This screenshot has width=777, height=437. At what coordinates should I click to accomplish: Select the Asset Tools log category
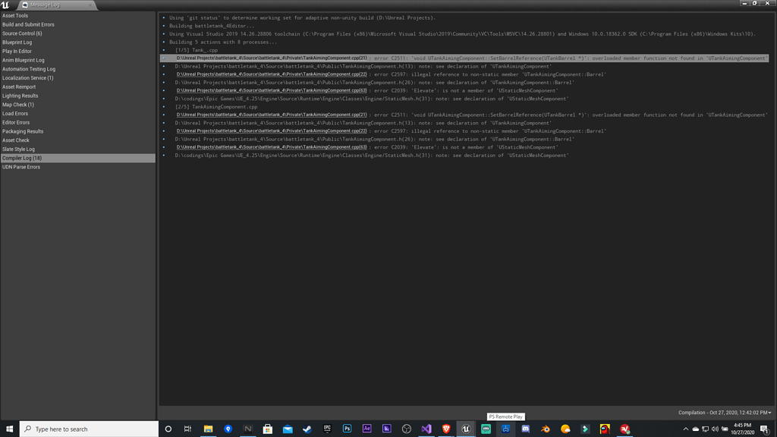(78, 15)
